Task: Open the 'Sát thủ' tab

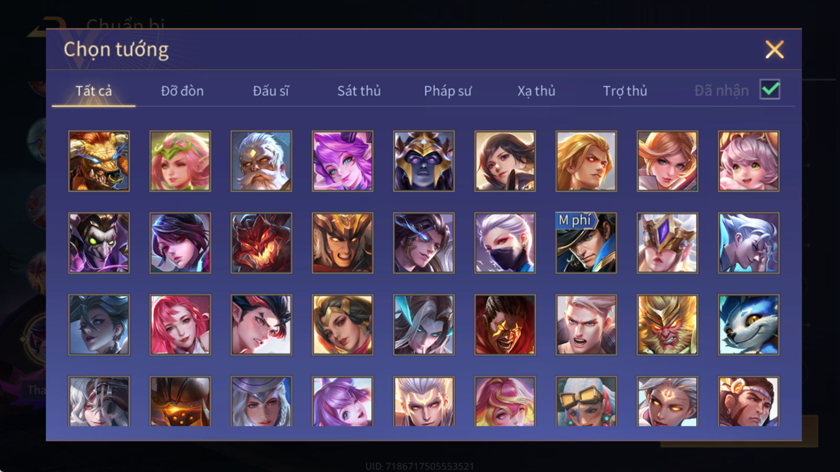Action: click(359, 91)
